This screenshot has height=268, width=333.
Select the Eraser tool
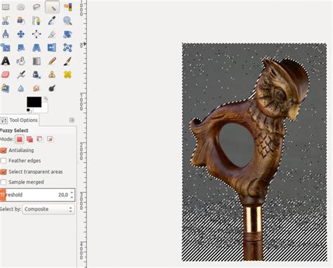(6, 75)
